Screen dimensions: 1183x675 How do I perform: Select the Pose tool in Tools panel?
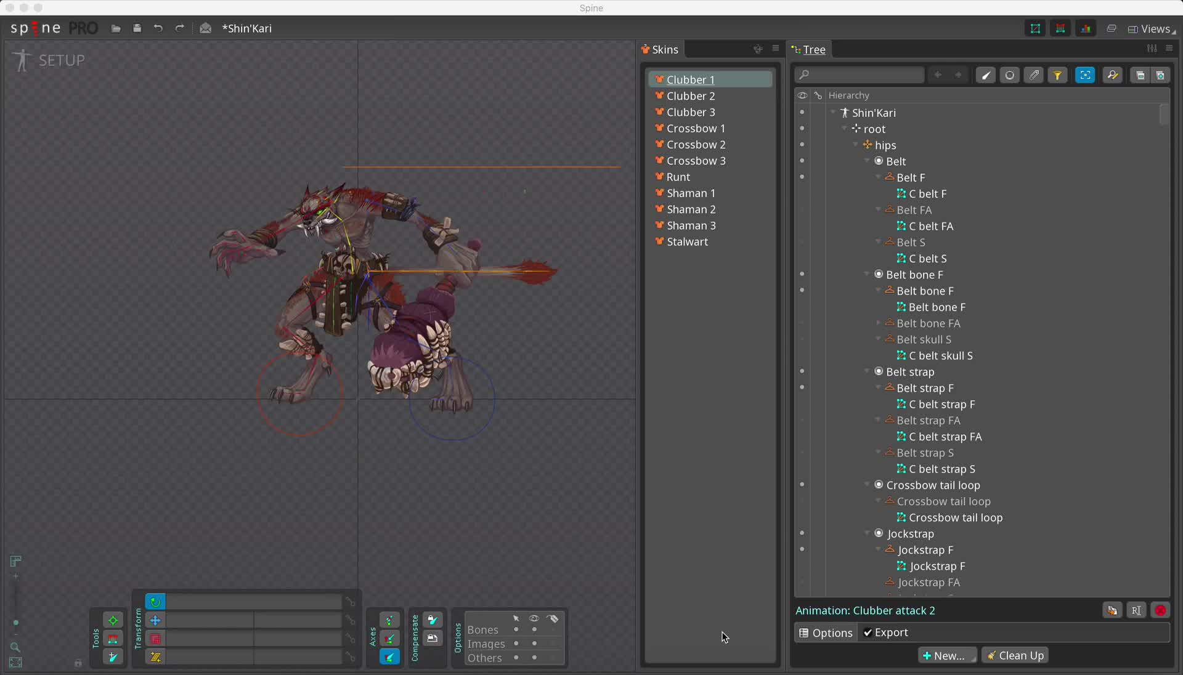point(113,620)
